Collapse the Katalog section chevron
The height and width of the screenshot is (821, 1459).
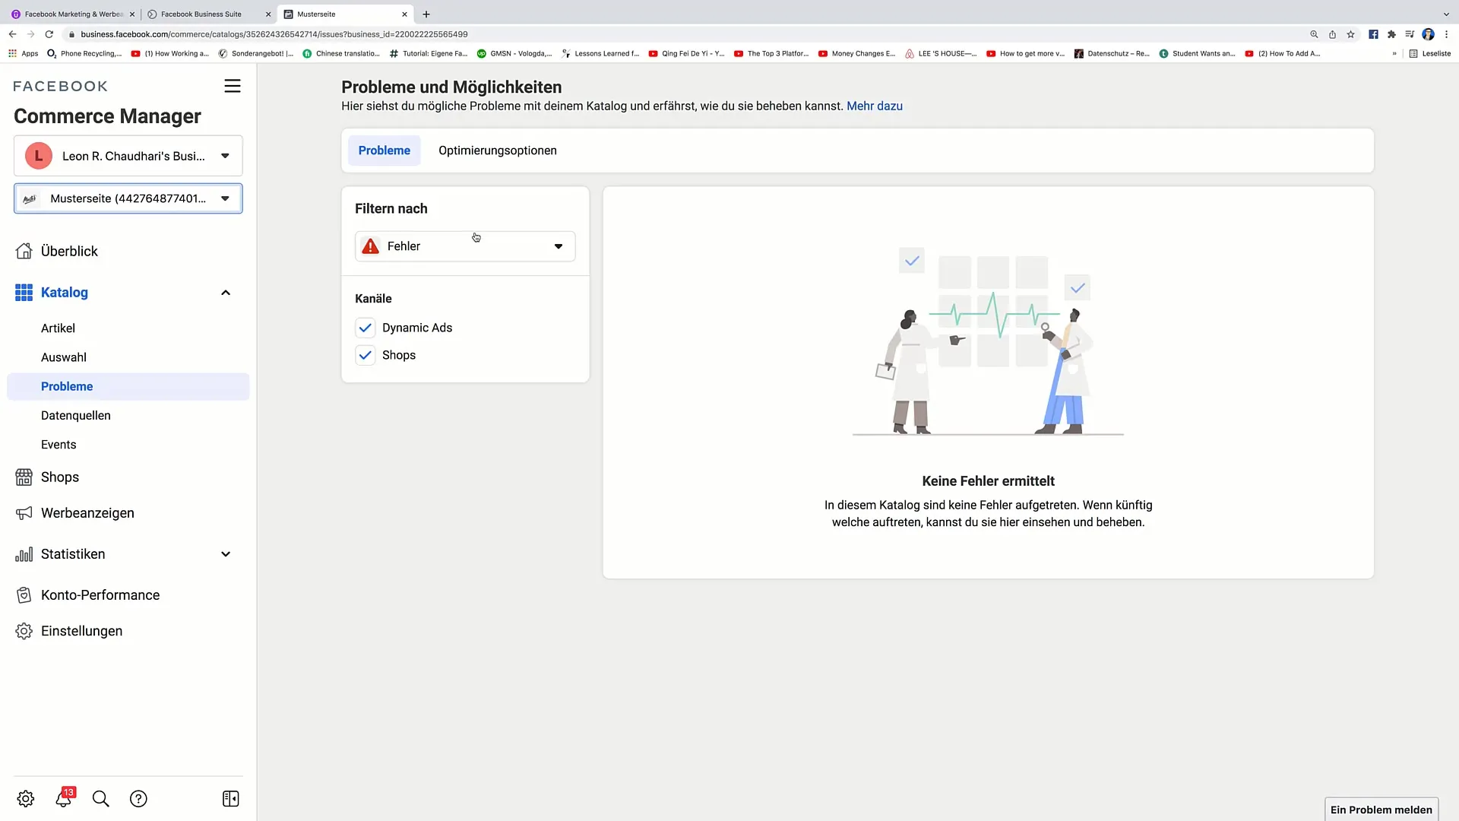(226, 293)
